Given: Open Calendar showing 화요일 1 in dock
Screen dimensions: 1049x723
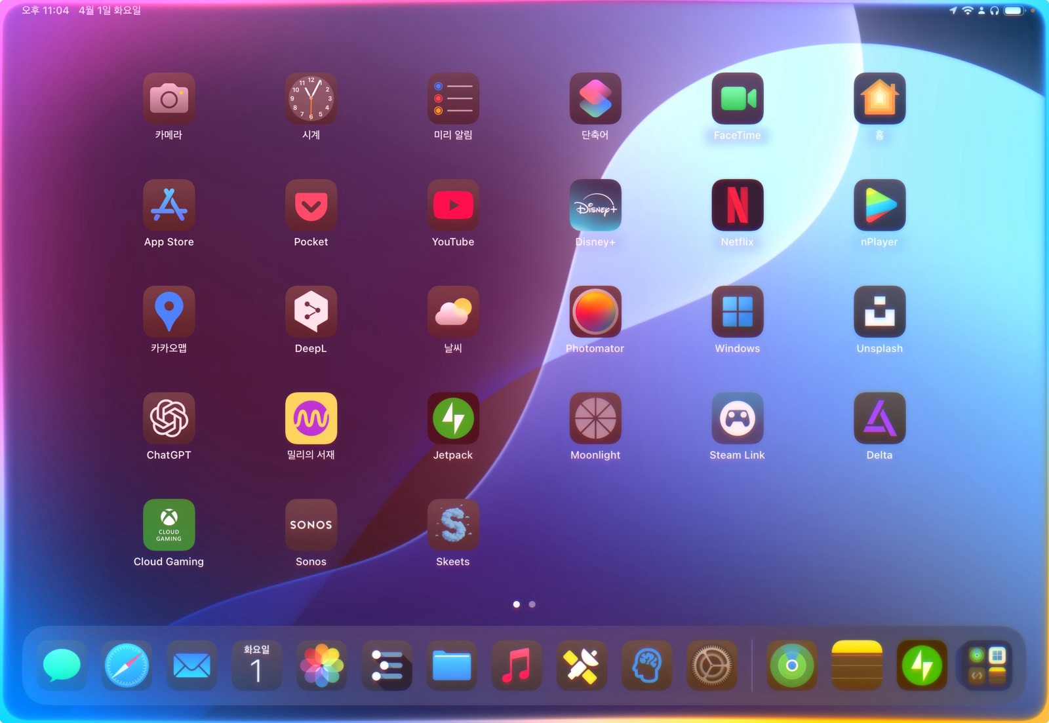Looking at the screenshot, I should pyautogui.click(x=256, y=665).
